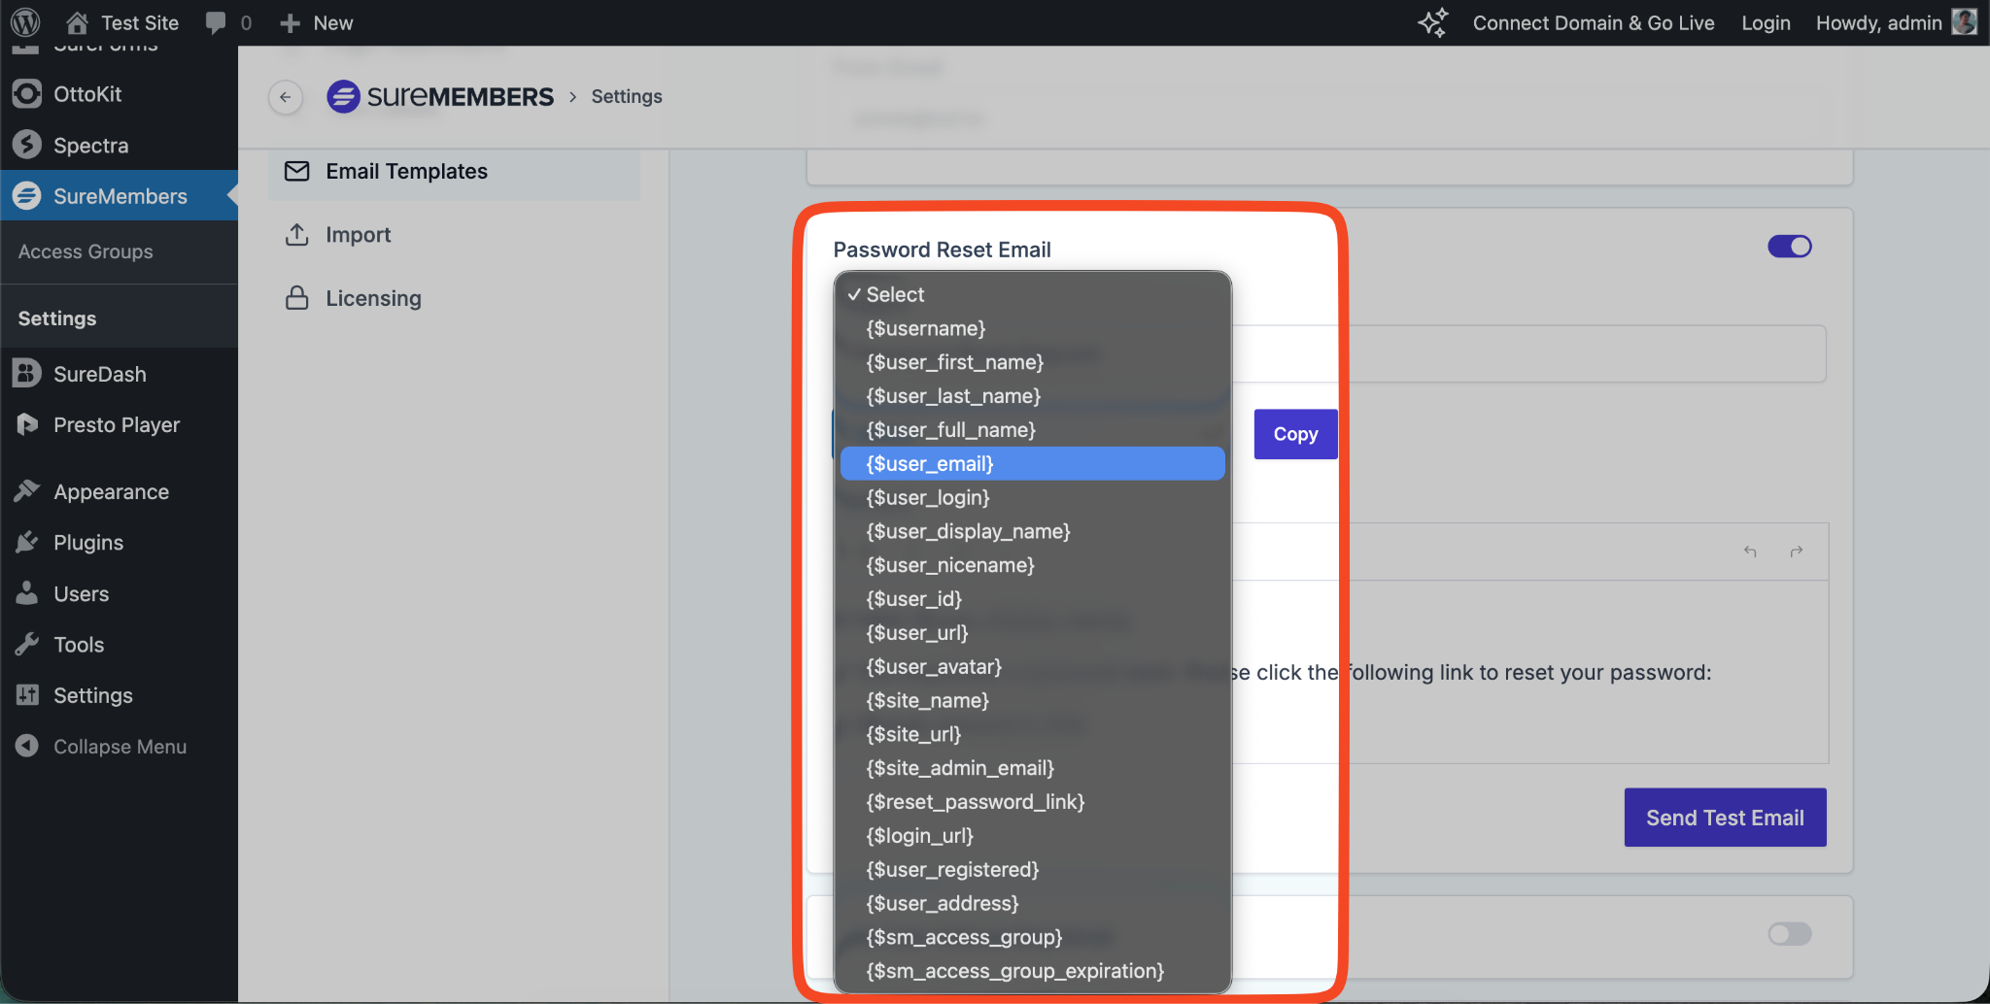Open SureDash in admin sidebar

pyautogui.click(x=99, y=374)
